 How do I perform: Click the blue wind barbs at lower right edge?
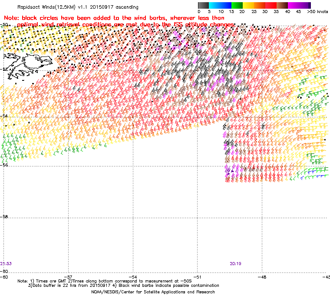[x=315, y=175]
